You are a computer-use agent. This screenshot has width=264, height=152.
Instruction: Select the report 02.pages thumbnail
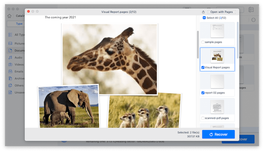tap(217, 81)
